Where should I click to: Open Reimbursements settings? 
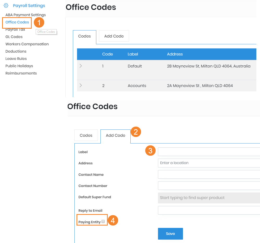[21, 73]
